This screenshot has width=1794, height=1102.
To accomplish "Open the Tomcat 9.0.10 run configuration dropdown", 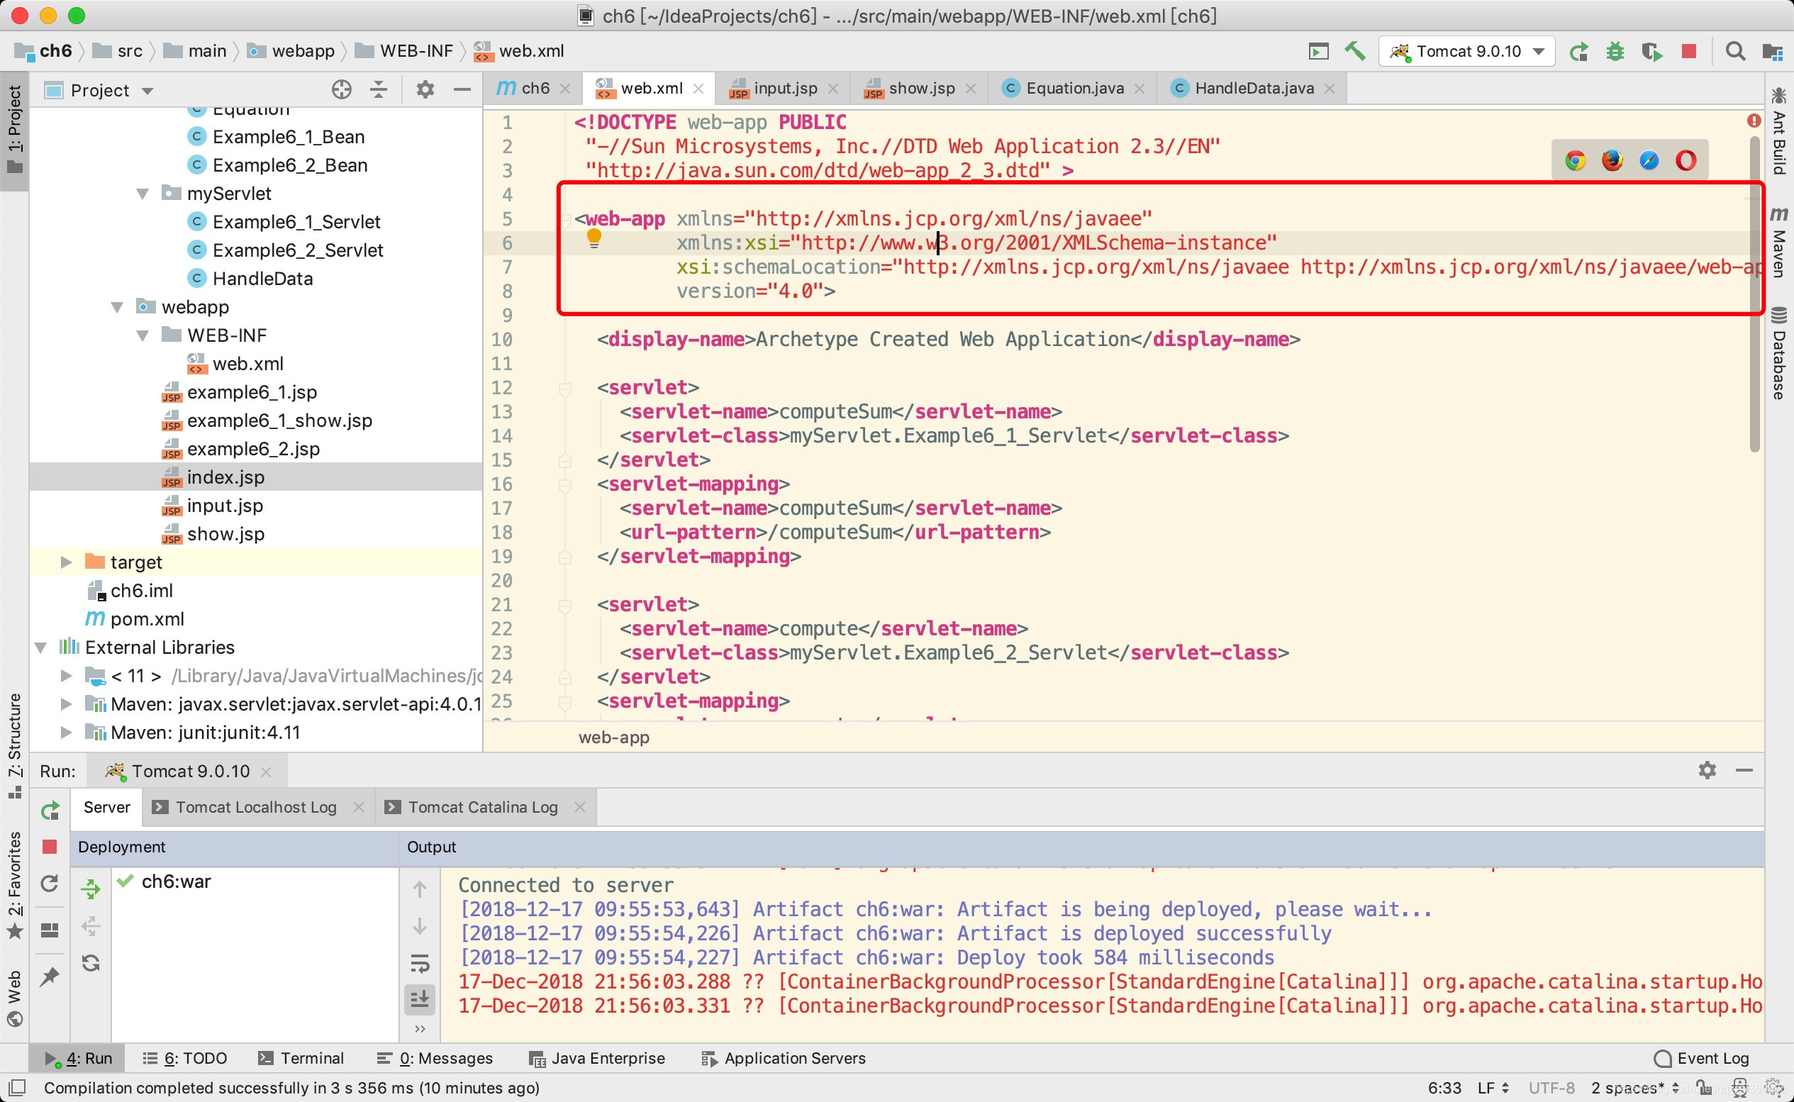I will coord(1466,51).
